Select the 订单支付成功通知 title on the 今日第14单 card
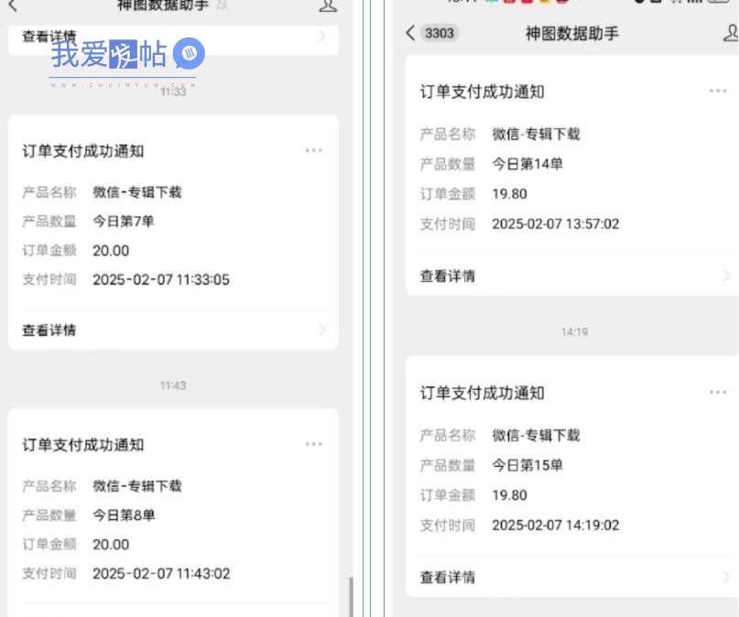This screenshot has height=617, width=739. [x=483, y=92]
